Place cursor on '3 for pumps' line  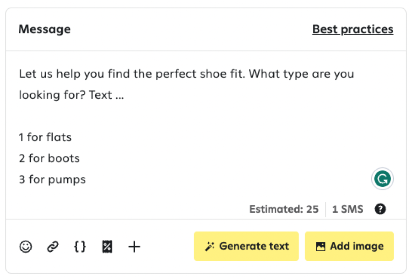pyautogui.click(x=52, y=180)
